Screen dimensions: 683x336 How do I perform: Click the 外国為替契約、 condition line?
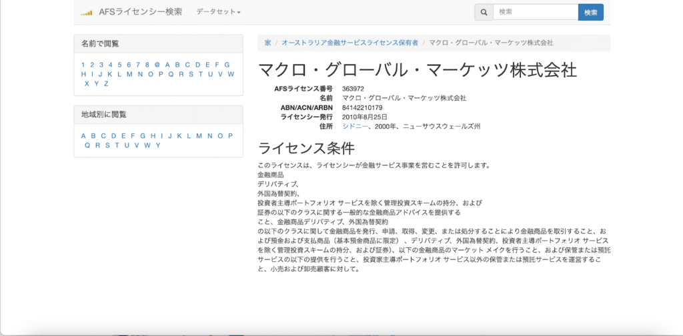point(279,194)
